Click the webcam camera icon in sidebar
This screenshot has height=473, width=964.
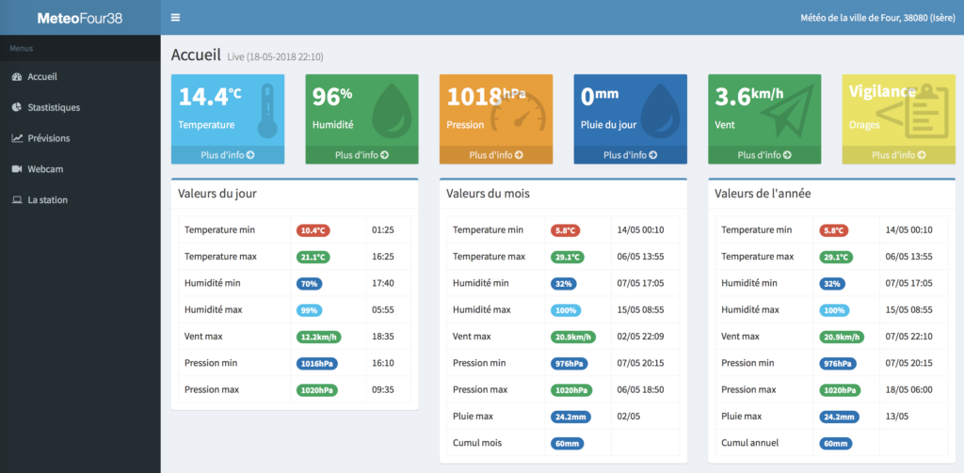coord(17,169)
